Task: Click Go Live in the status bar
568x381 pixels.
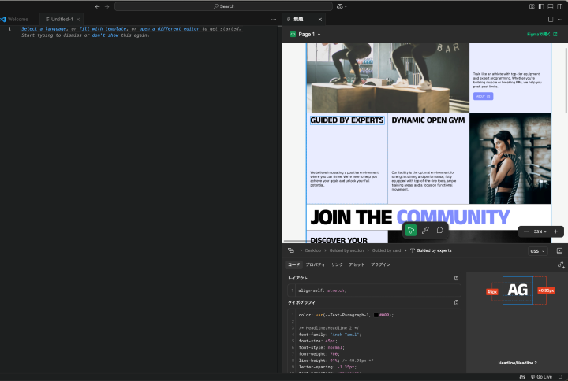Action: point(541,377)
